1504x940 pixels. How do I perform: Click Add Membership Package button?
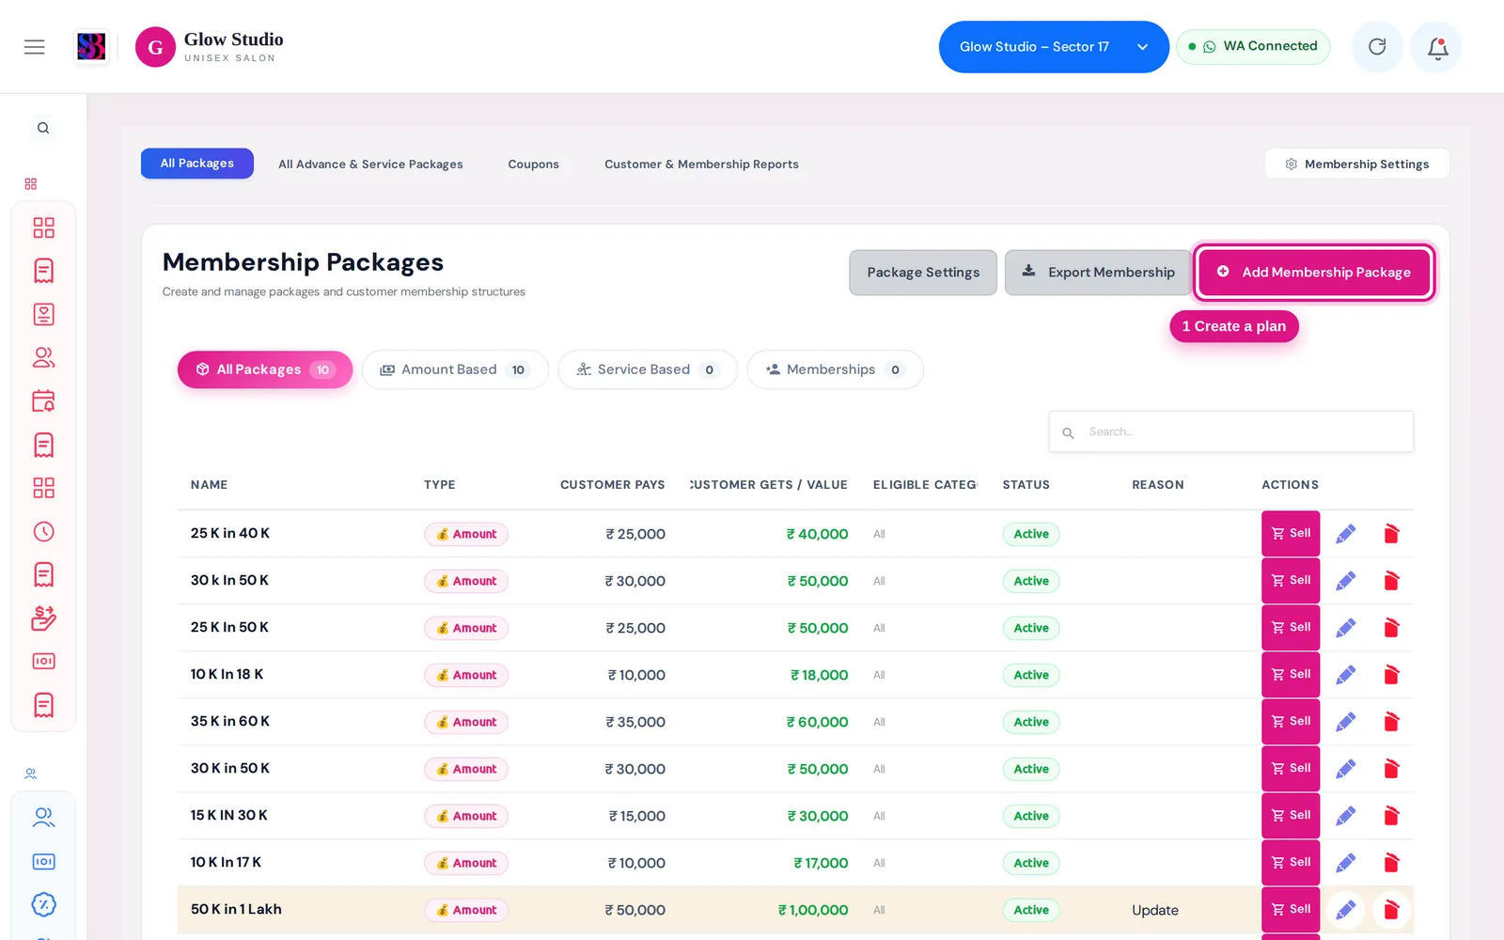click(1314, 273)
